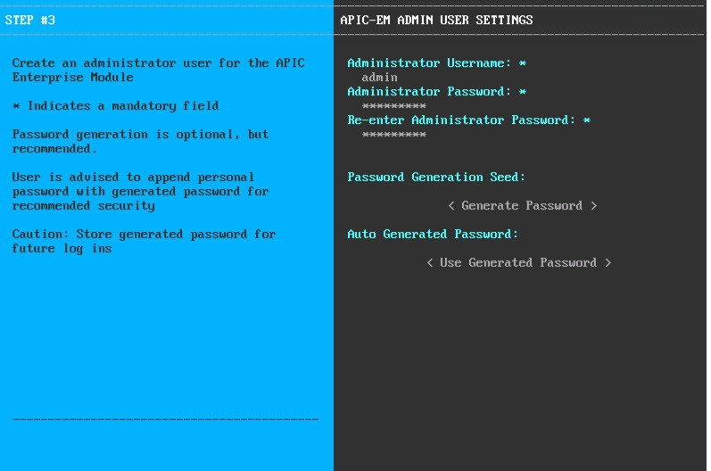The image size is (711, 471).
Task: Click the Auto Generated Password label
Action: click(433, 234)
